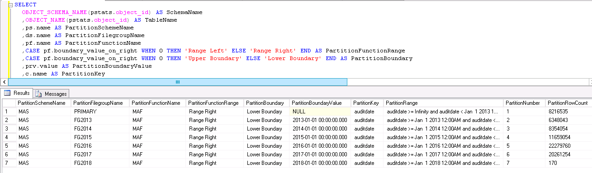
Task: Click the 'auditdate >= Jan 1 2016' PartitionRange cell
Action: point(444,146)
